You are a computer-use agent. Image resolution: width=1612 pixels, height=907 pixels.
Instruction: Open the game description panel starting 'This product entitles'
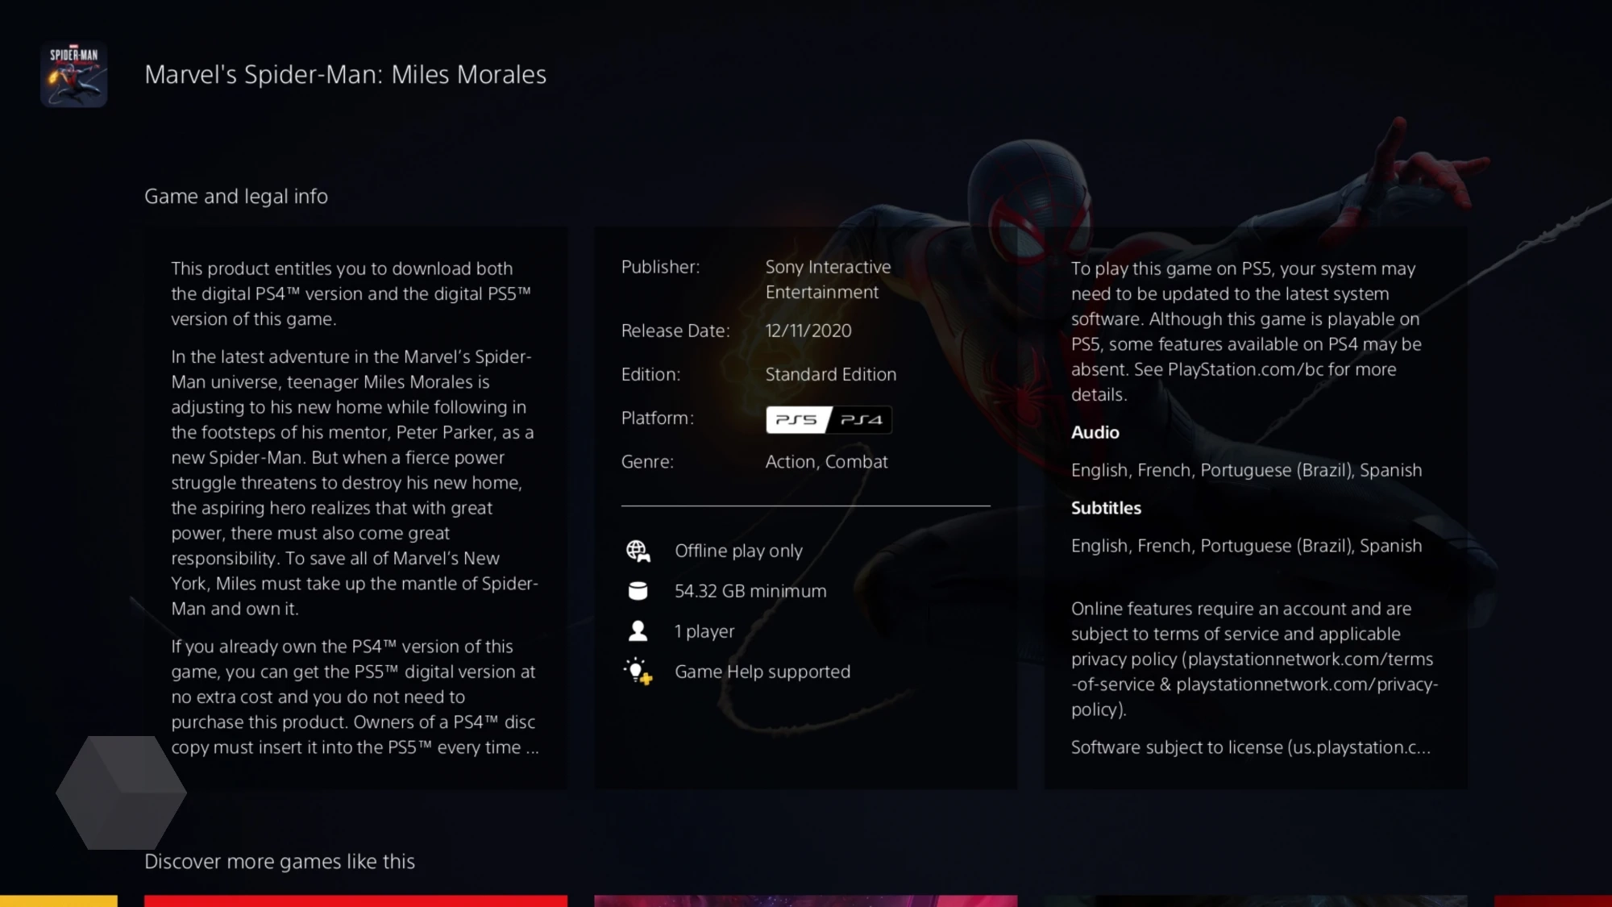tap(355, 508)
